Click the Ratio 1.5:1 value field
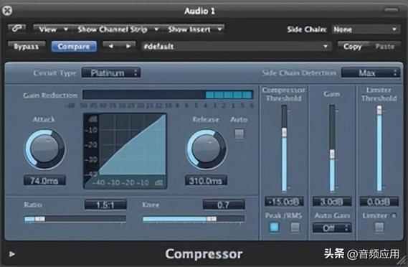 pos(105,205)
